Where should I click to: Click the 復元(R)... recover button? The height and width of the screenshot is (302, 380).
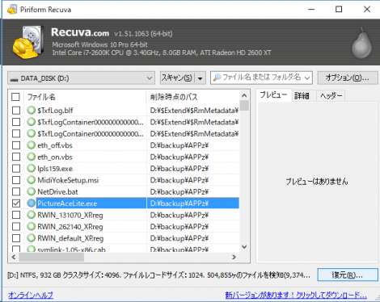click(x=348, y=275)
